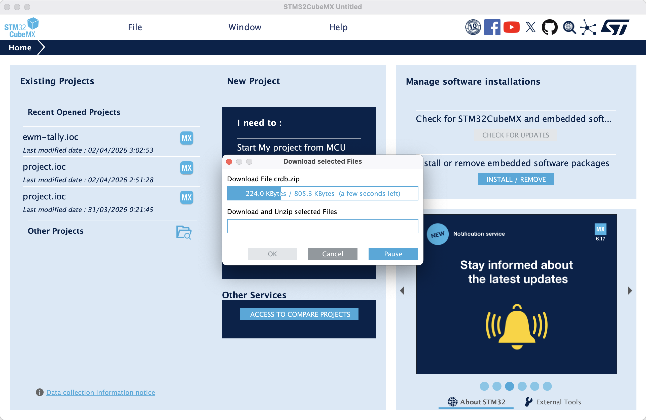Go to previous slide with the left arrow
Screen dimensions: 646x420
(x=403, y=291)
